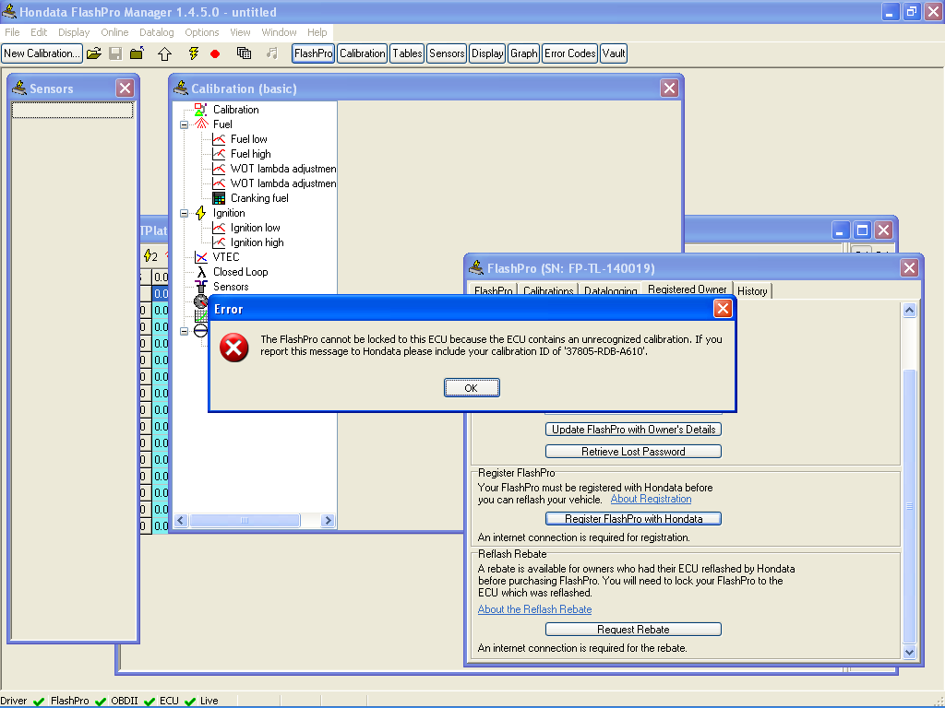Collapse the Ignition tree node

click(x=184, y=213)
